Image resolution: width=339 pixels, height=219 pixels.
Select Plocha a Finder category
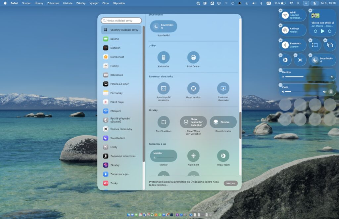pos(121,84)
